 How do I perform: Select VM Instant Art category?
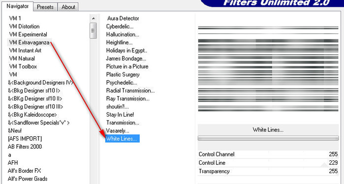point(25,51)
